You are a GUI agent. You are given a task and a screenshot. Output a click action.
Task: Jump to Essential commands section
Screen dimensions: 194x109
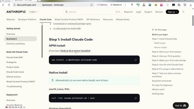(x=162, y=81)
